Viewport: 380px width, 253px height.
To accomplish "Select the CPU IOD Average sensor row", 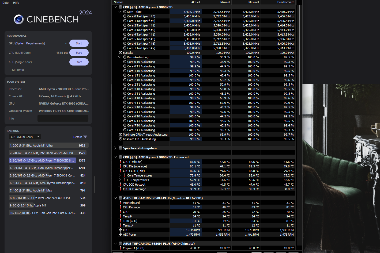I will [x=207, y=189].
